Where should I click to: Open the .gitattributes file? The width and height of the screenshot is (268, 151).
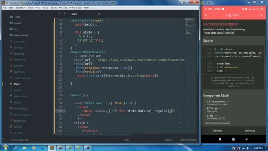pyautogui.click(x=20, y=60)
